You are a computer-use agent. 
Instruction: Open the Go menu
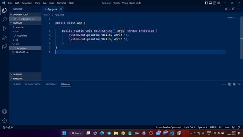click(45, 3)
